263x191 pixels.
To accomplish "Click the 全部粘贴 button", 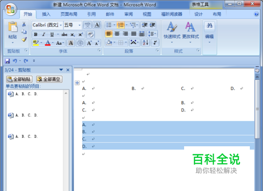I will tap(19, 79).
